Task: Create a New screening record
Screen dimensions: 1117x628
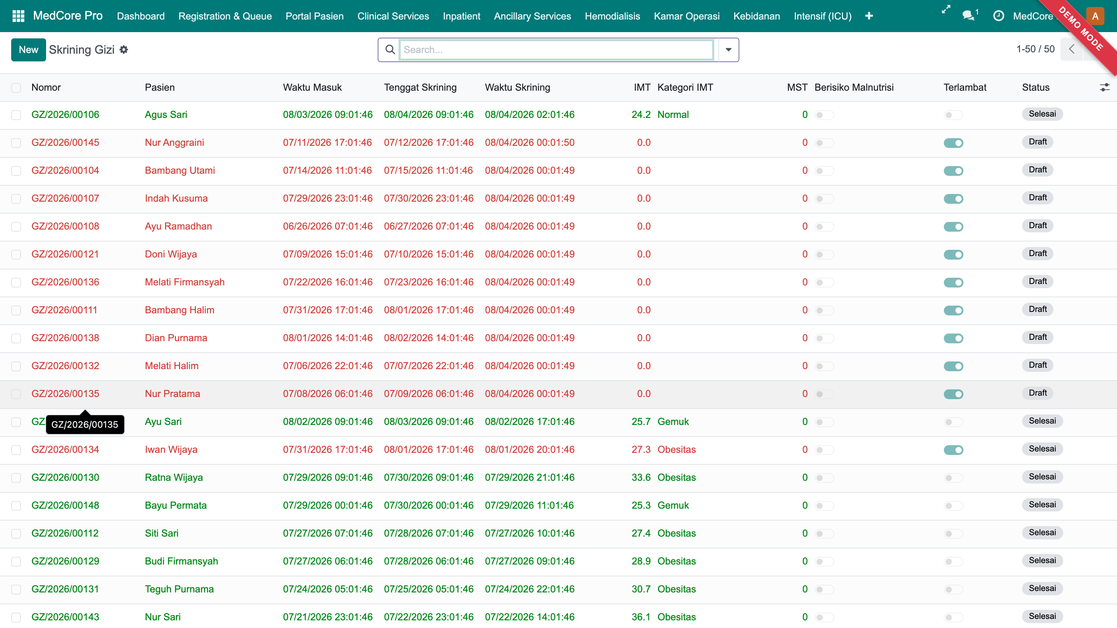Action: tap(29, 50)
